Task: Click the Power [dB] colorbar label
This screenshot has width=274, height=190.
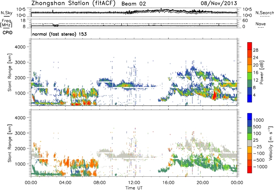Action: pos(261,72)
